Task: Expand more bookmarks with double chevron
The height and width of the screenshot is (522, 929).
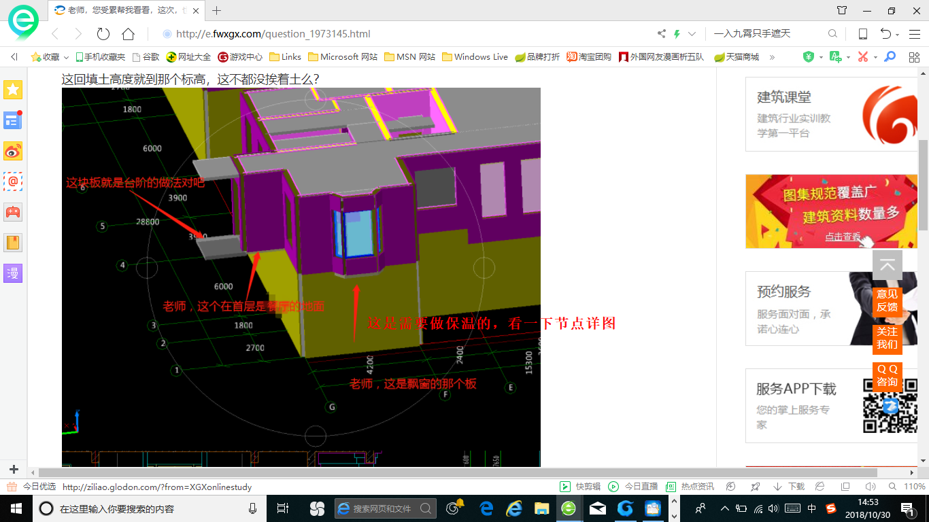Action: 772,57
